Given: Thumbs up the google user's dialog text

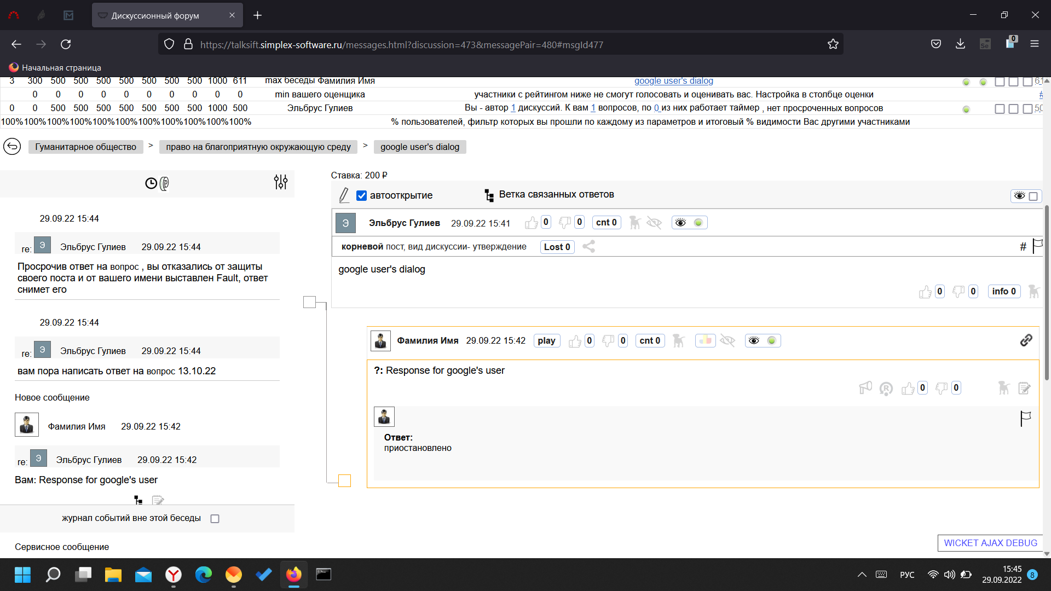Looking at the screenshot, I should 925,292.
